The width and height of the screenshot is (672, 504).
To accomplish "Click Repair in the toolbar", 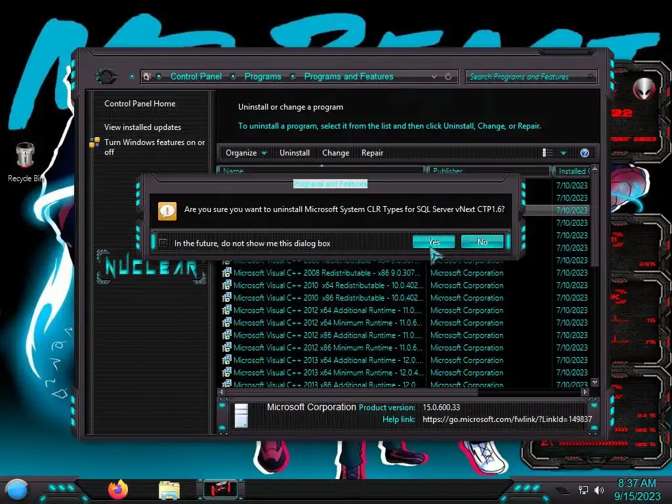I will (372, 153).
